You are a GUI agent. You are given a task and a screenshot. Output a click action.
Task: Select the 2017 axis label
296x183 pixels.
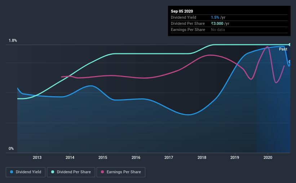point(169,157)
